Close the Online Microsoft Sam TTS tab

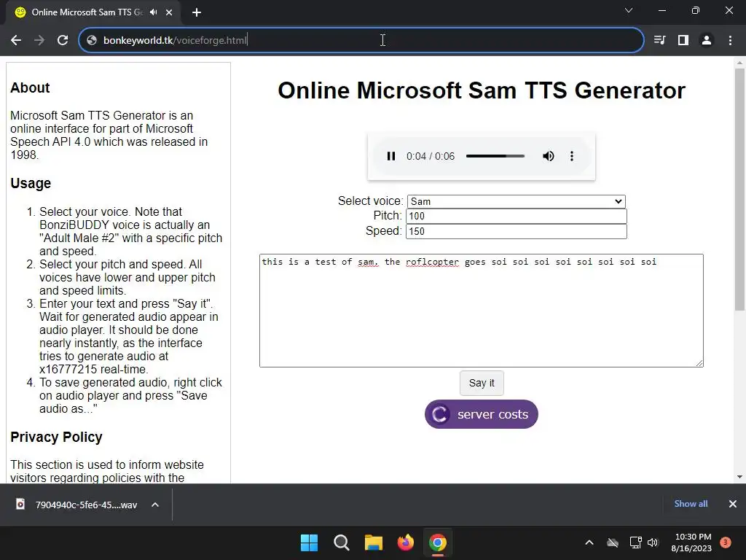169,12
